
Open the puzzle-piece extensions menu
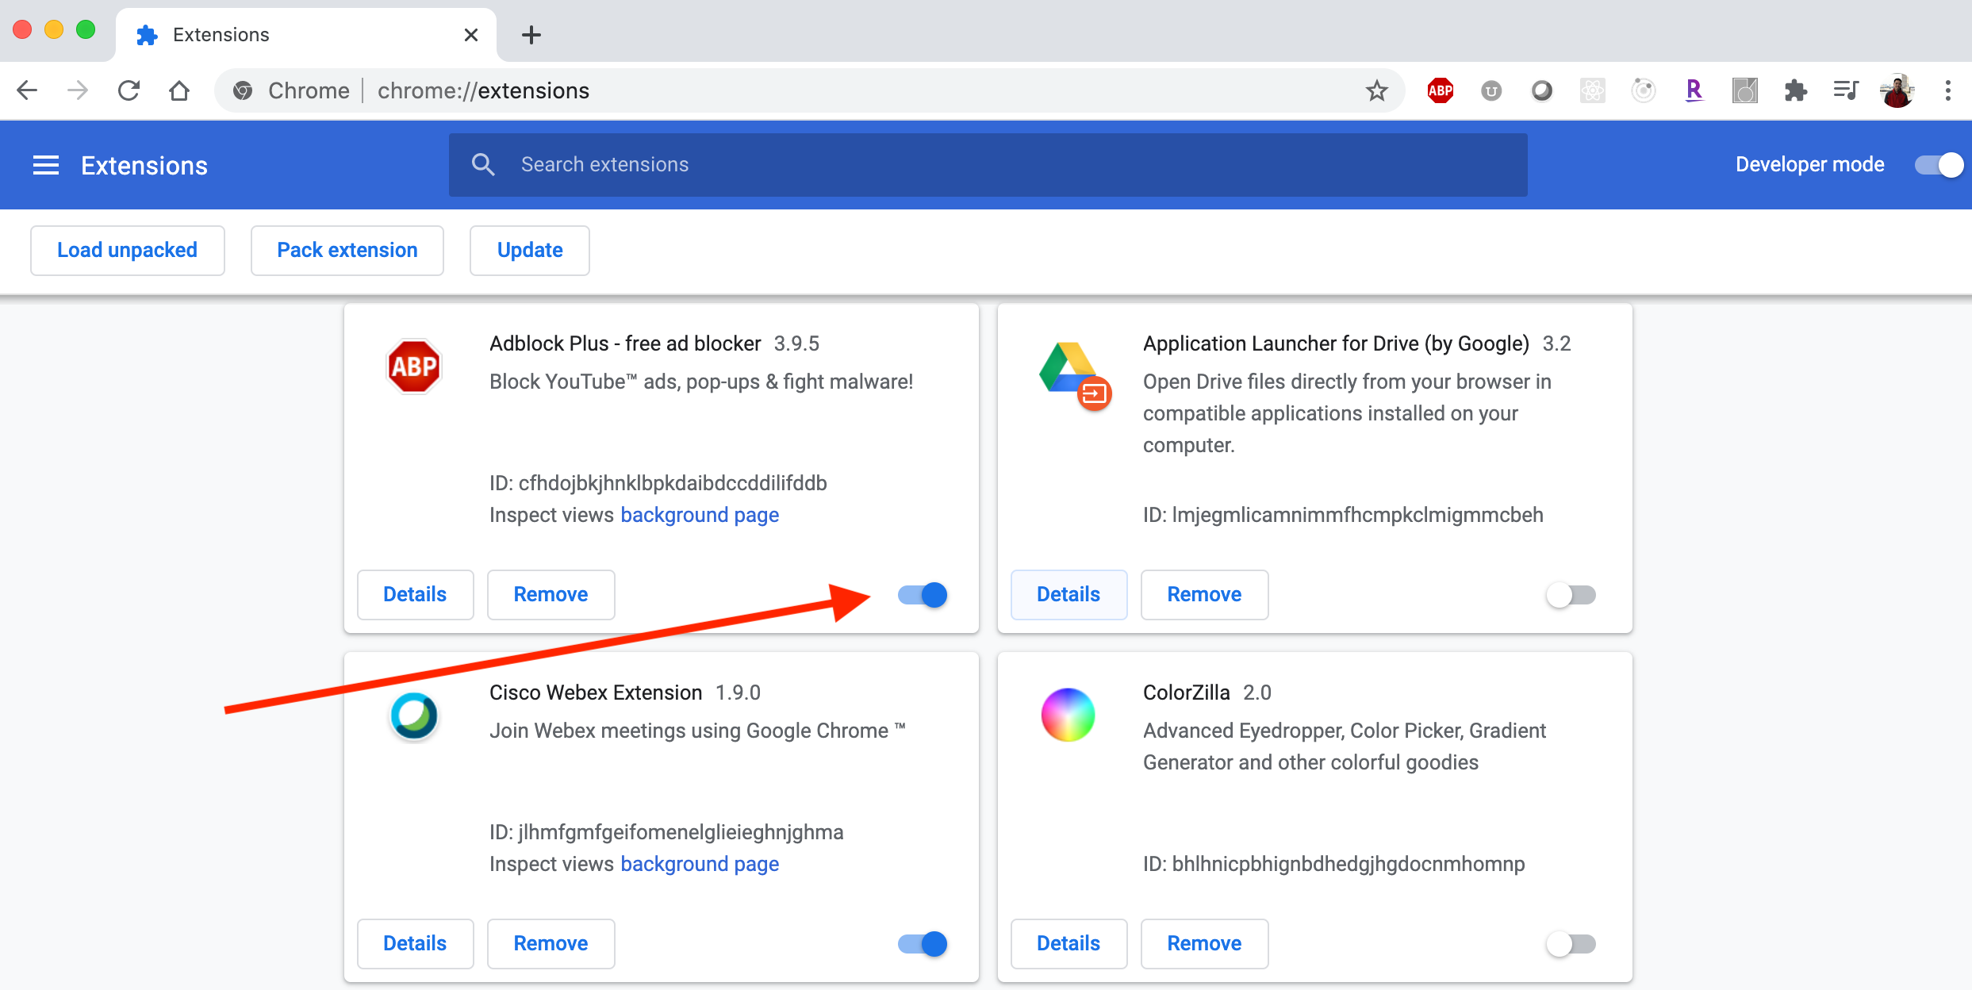click(1796, 90)
